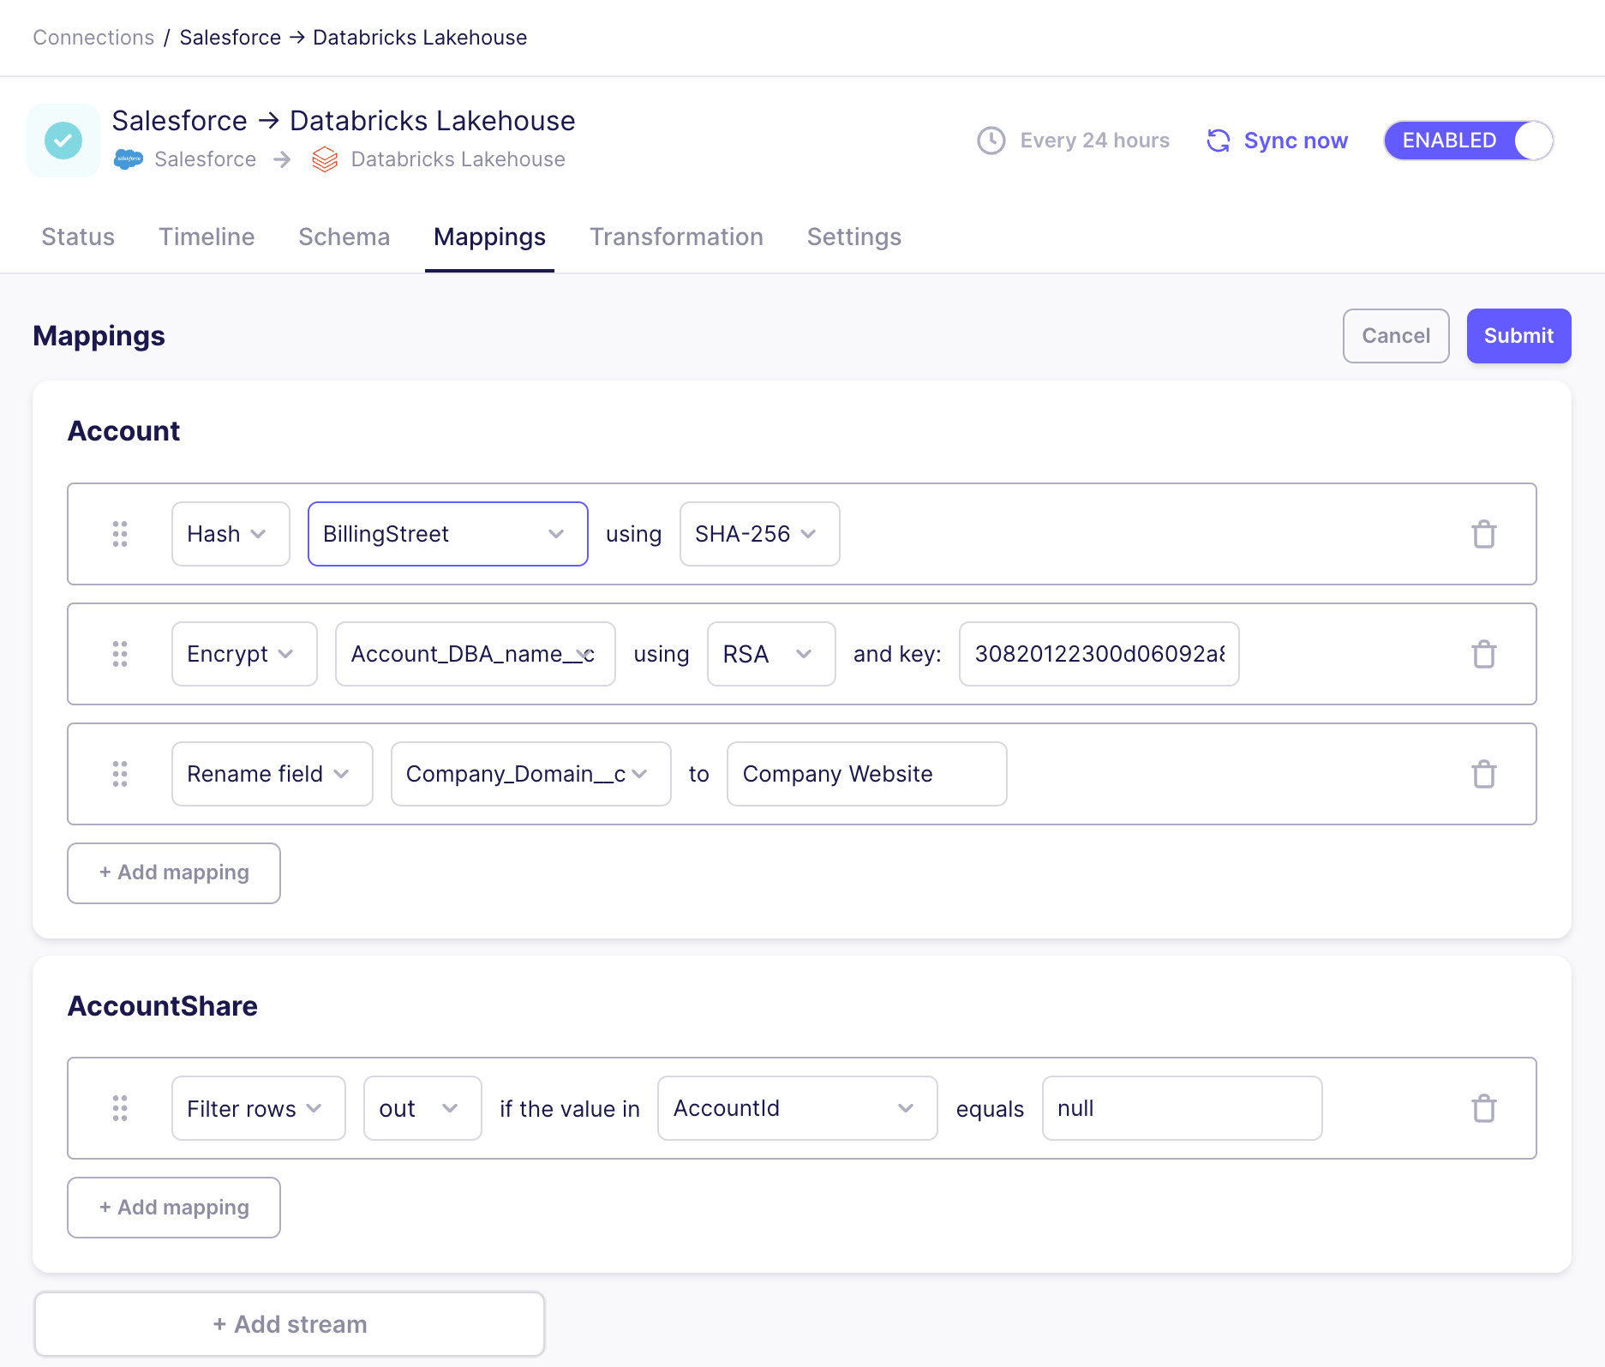Open the BillingStreet field dropdown
Image resolution: width=1605 pixels, height=1367 pixels.
click(x=447, y=534)
